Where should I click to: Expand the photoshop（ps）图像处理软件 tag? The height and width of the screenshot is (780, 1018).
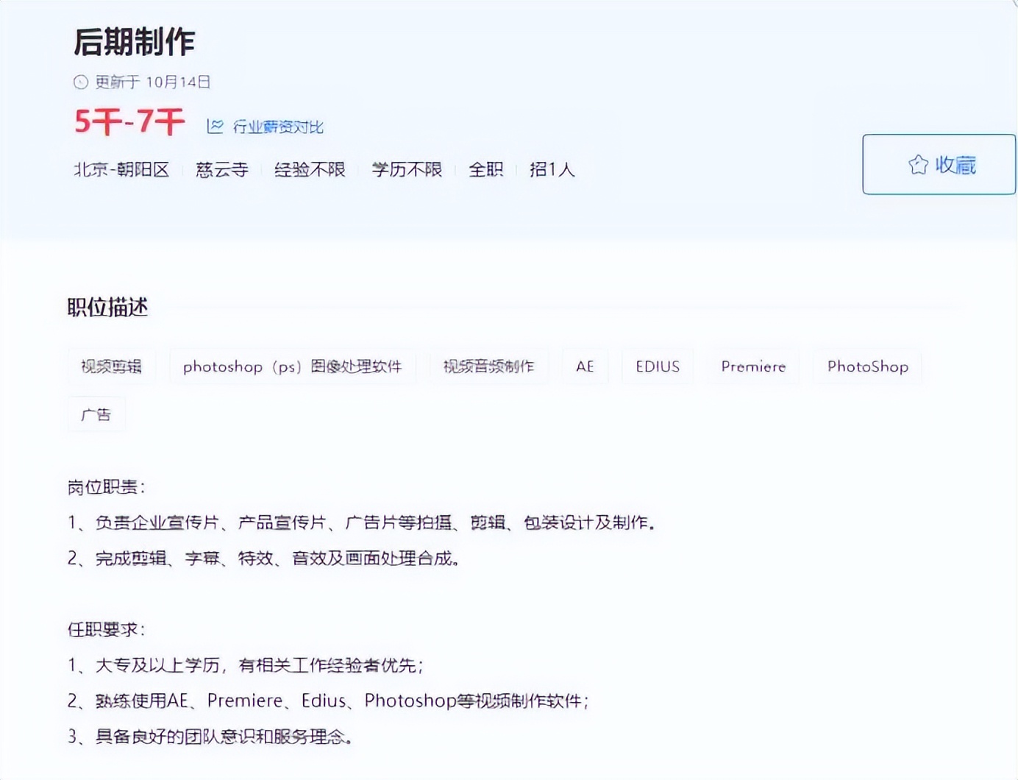pyautogui.click(x=293, y=366)
